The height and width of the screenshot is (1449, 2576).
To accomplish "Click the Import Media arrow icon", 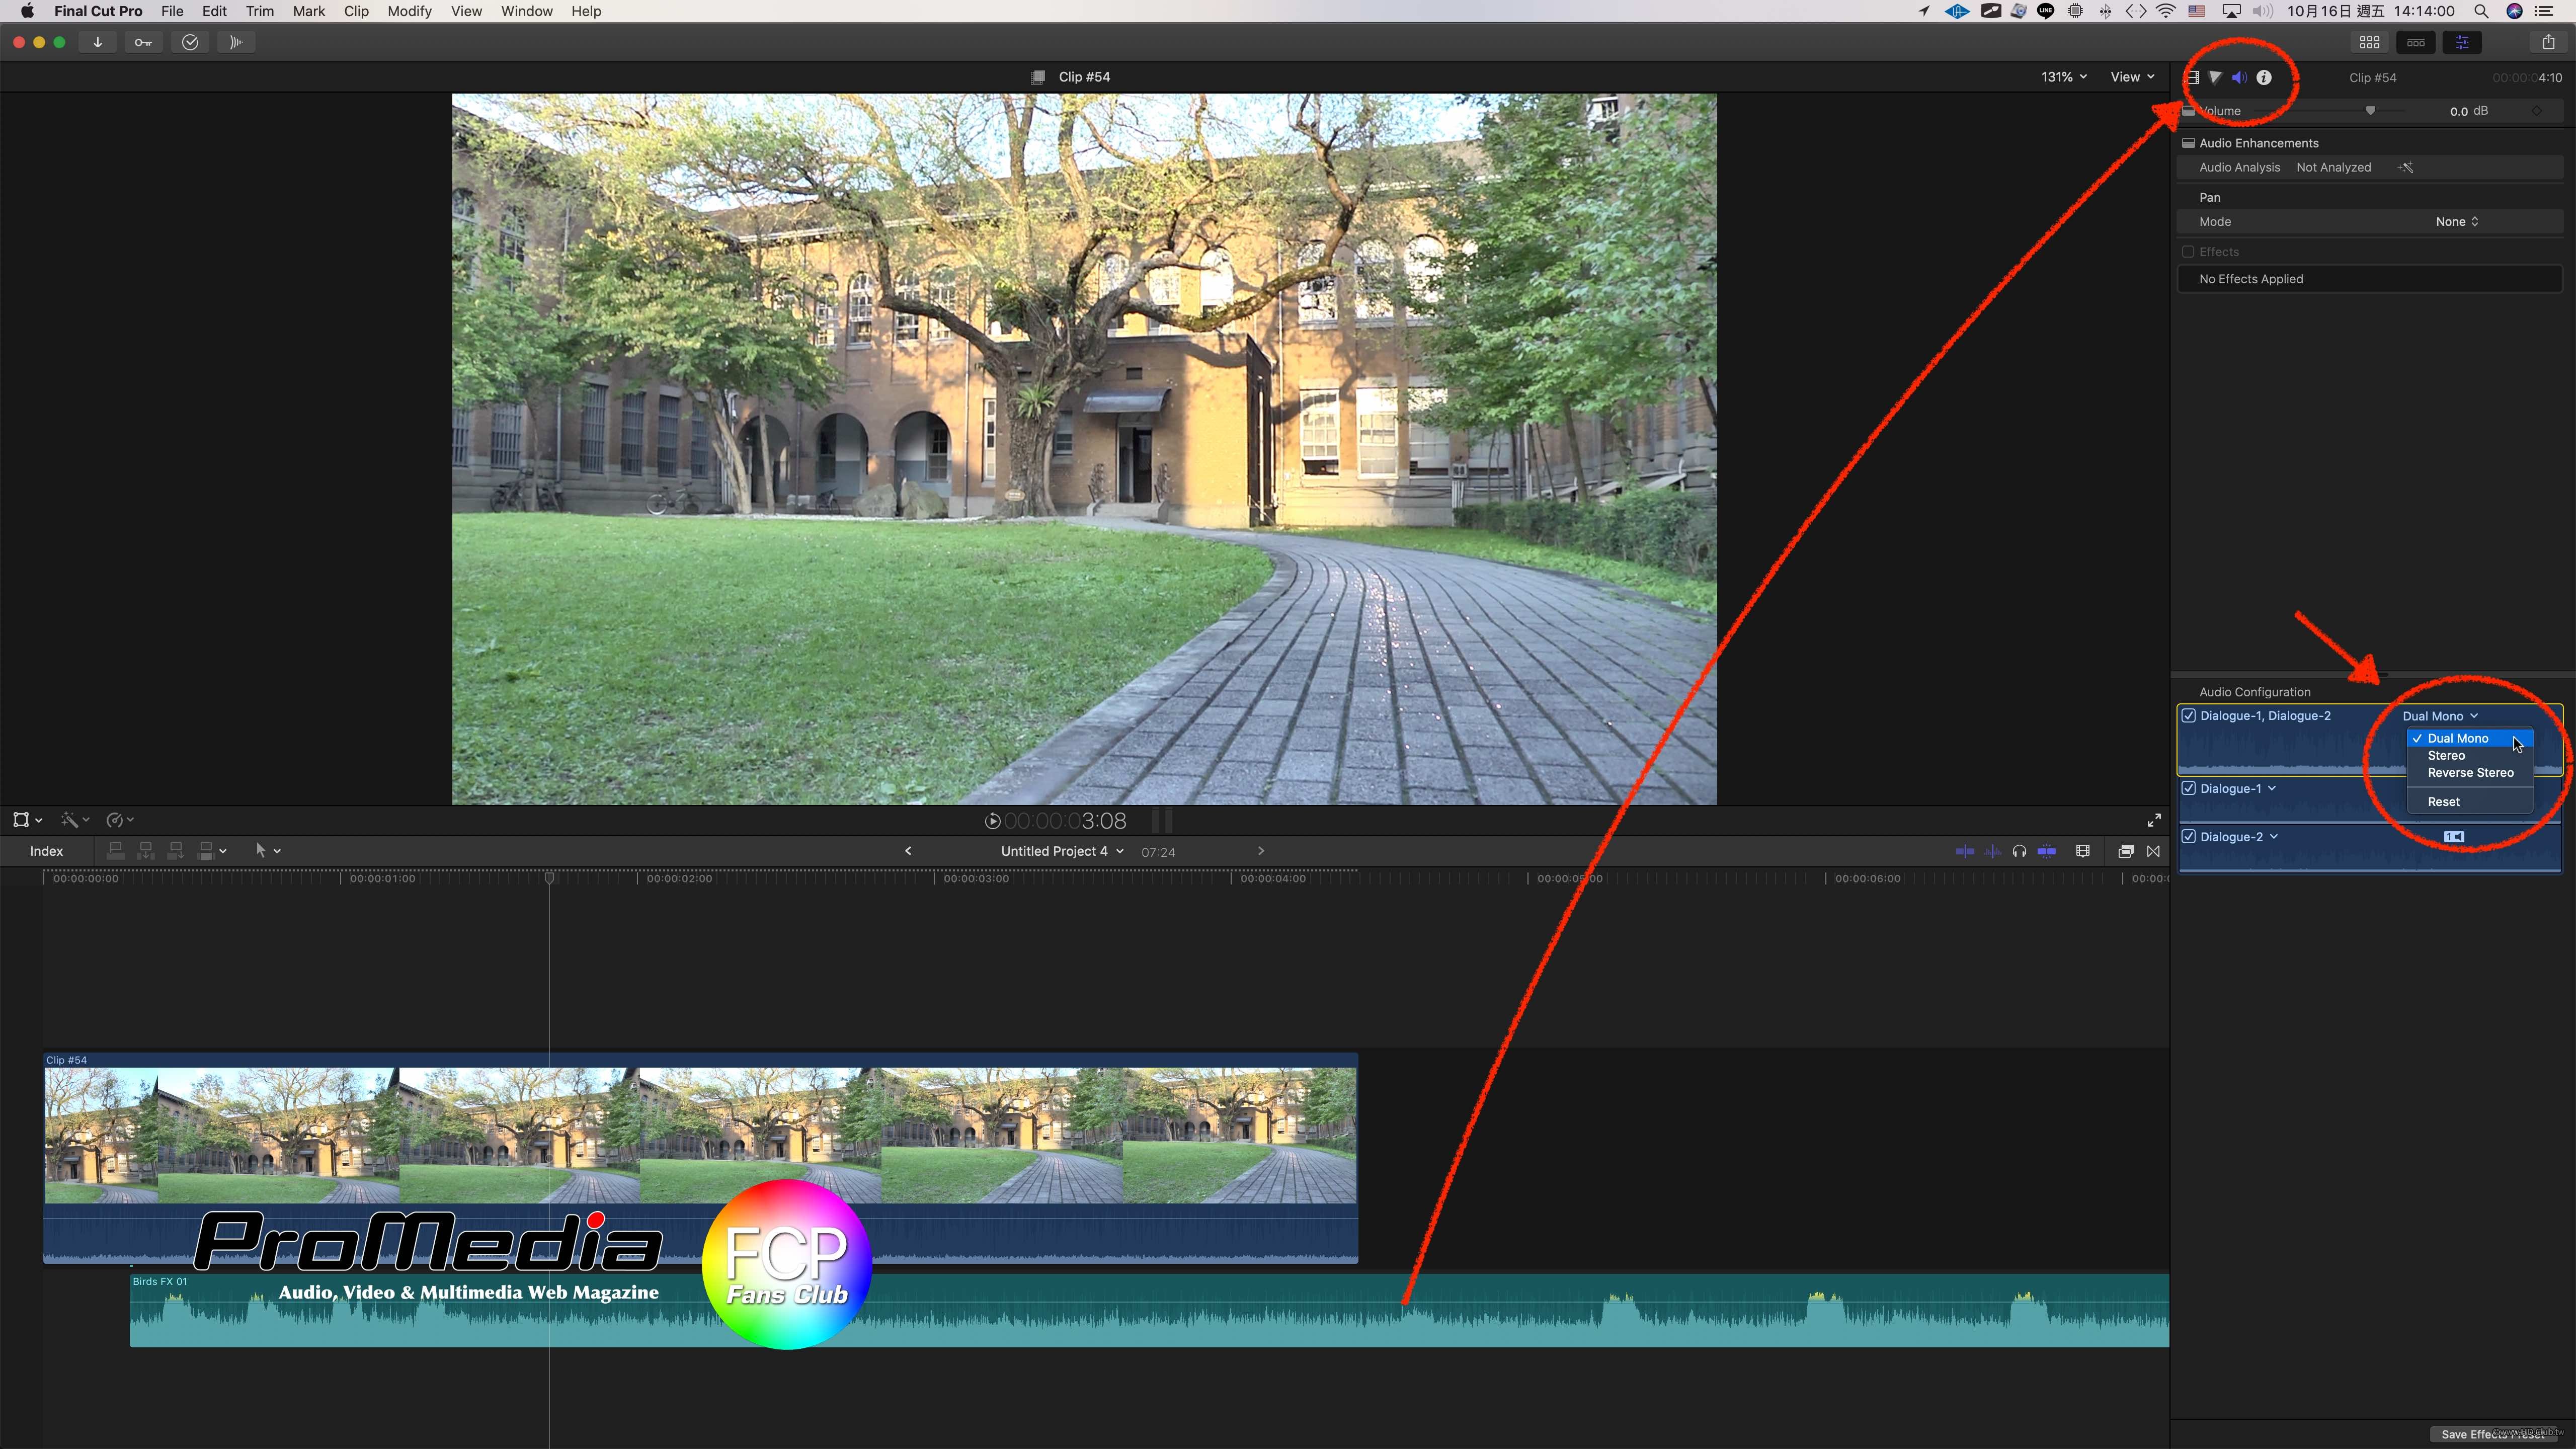I will (97, 42).
